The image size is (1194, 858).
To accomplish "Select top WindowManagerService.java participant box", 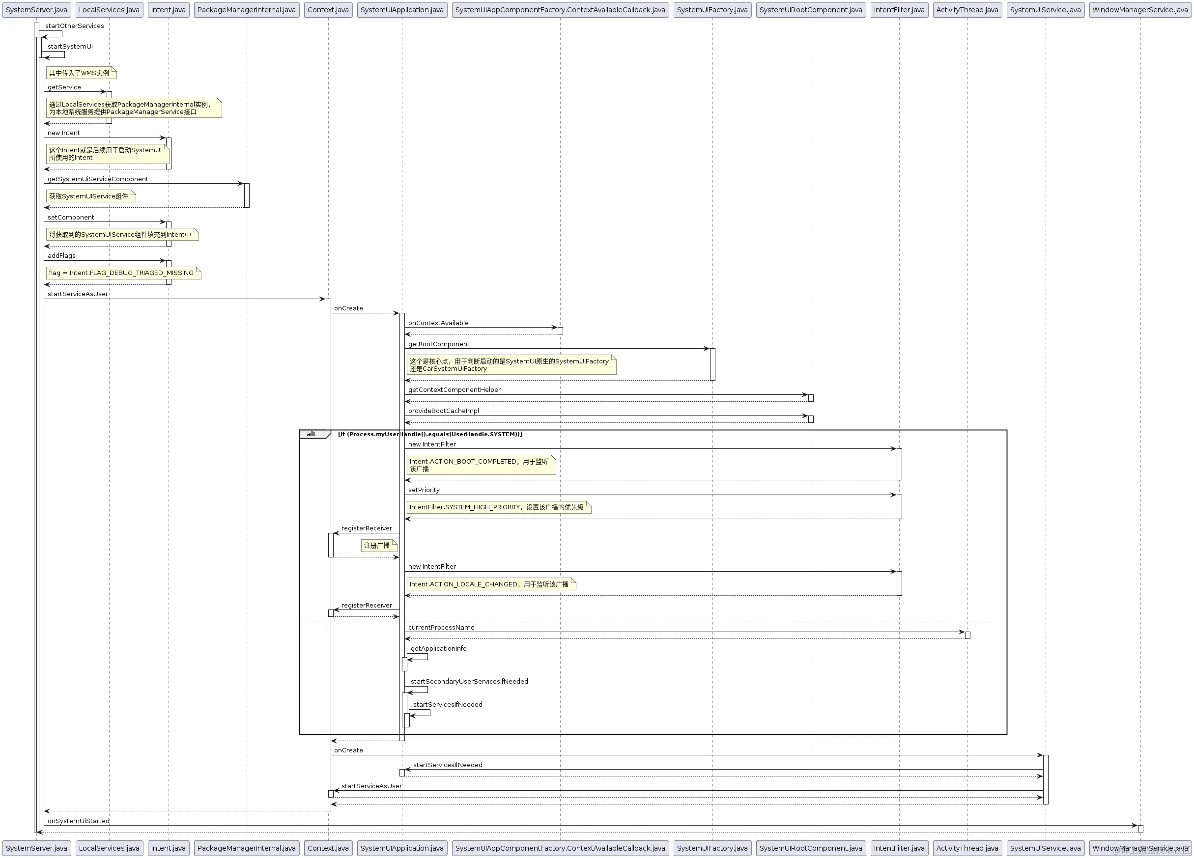I will click(1140, 9).
